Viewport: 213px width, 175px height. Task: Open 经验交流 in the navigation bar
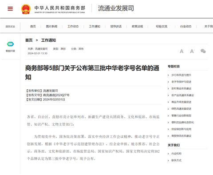click(162, 27)
